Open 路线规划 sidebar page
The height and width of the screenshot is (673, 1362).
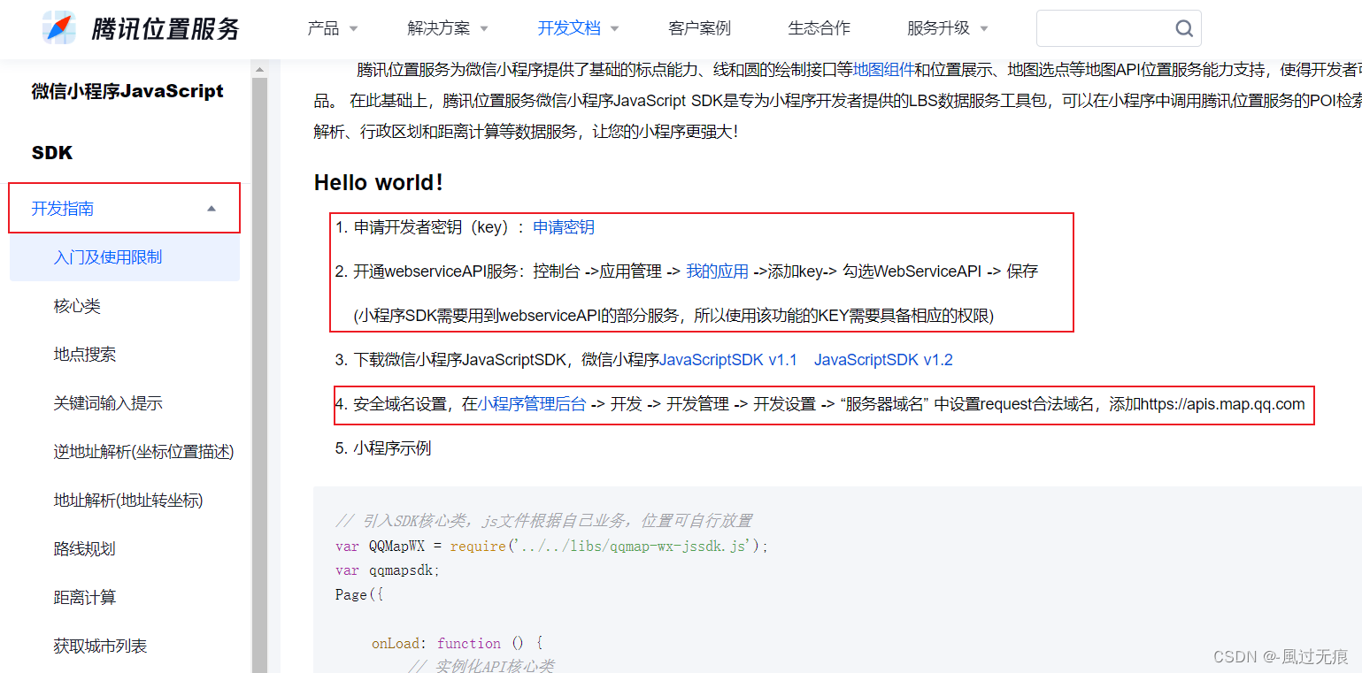(x=85, y=549)
